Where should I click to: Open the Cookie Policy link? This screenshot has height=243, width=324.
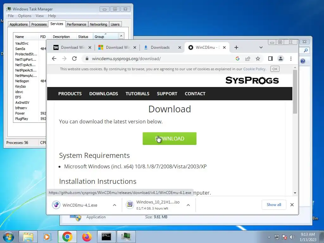(x=254, y=69)
